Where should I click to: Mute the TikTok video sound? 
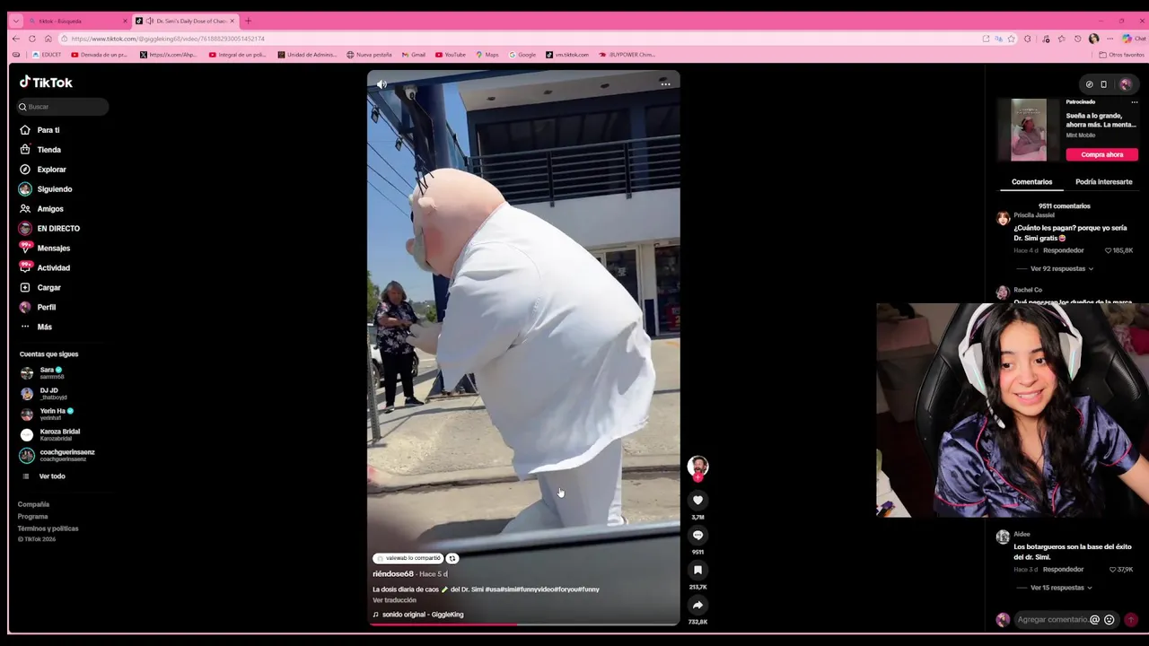pyautogui.click(x=382, y=83)
